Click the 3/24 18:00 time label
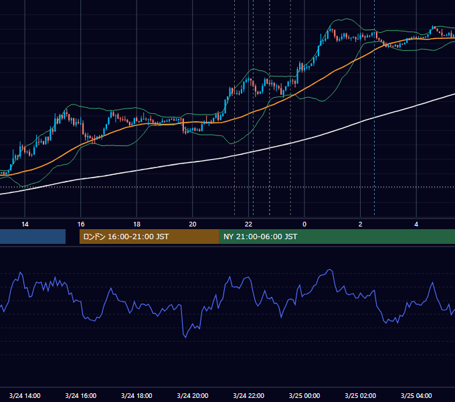 [x=136, y=395]
